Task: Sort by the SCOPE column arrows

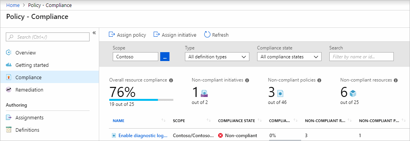Action: point(208,121)
